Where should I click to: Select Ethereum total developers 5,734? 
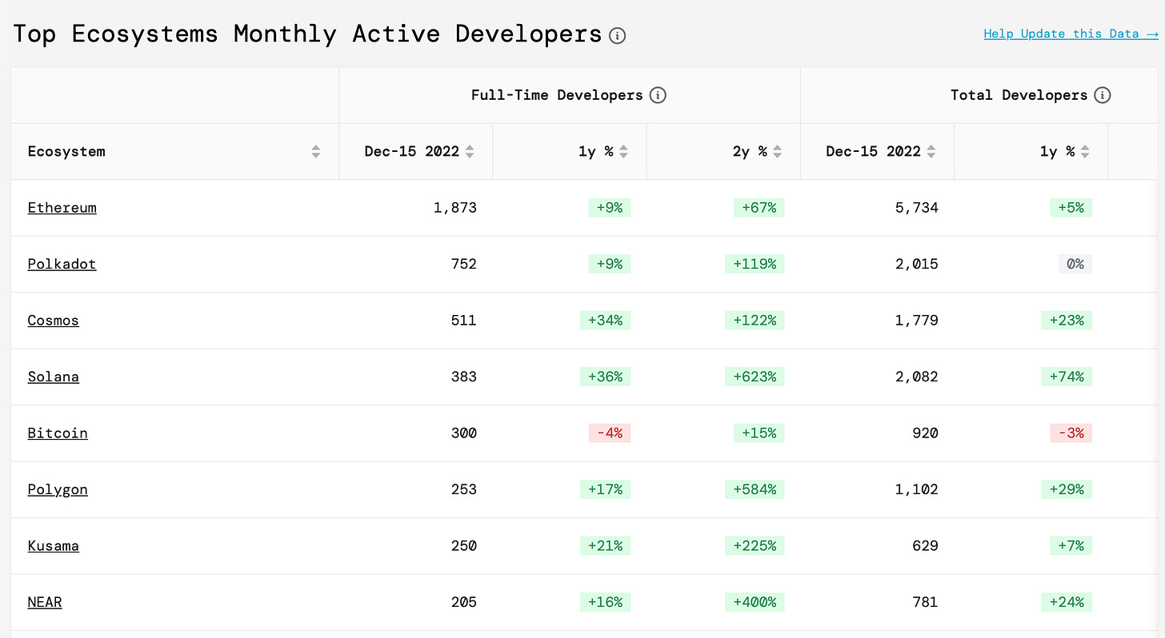click(x=916, y=208)
